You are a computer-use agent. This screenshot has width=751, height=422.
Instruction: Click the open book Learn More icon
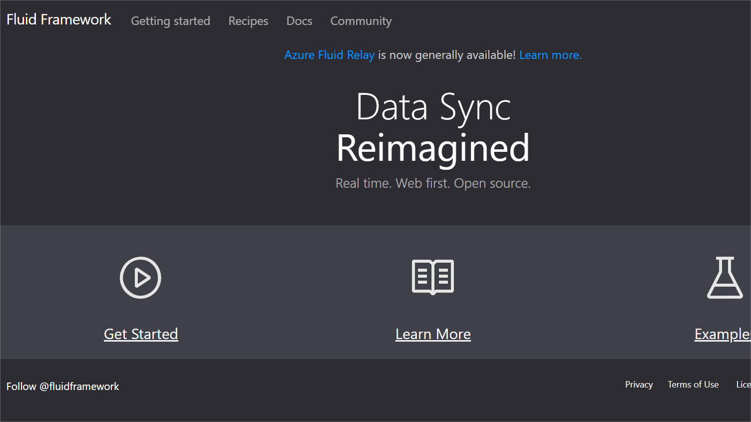433,277
